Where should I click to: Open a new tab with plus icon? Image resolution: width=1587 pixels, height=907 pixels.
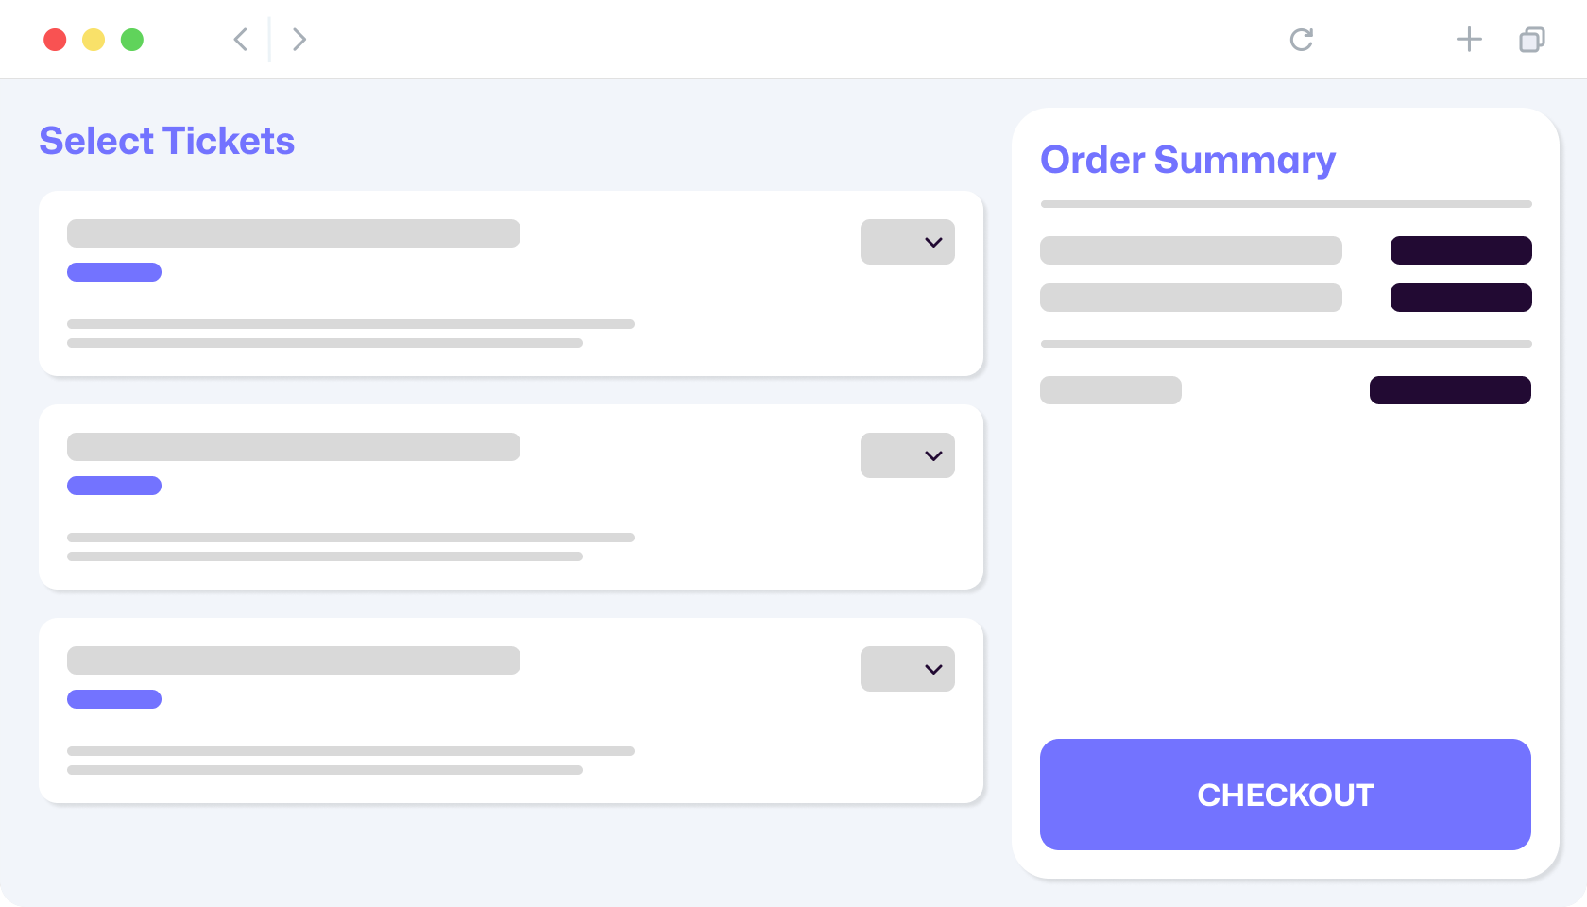point(1469,40)
